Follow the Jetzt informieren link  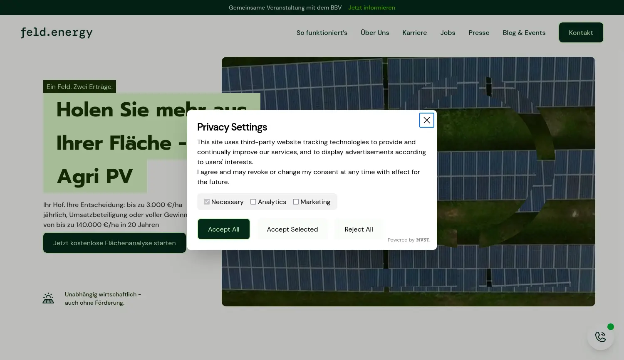[x=371, y=7]
